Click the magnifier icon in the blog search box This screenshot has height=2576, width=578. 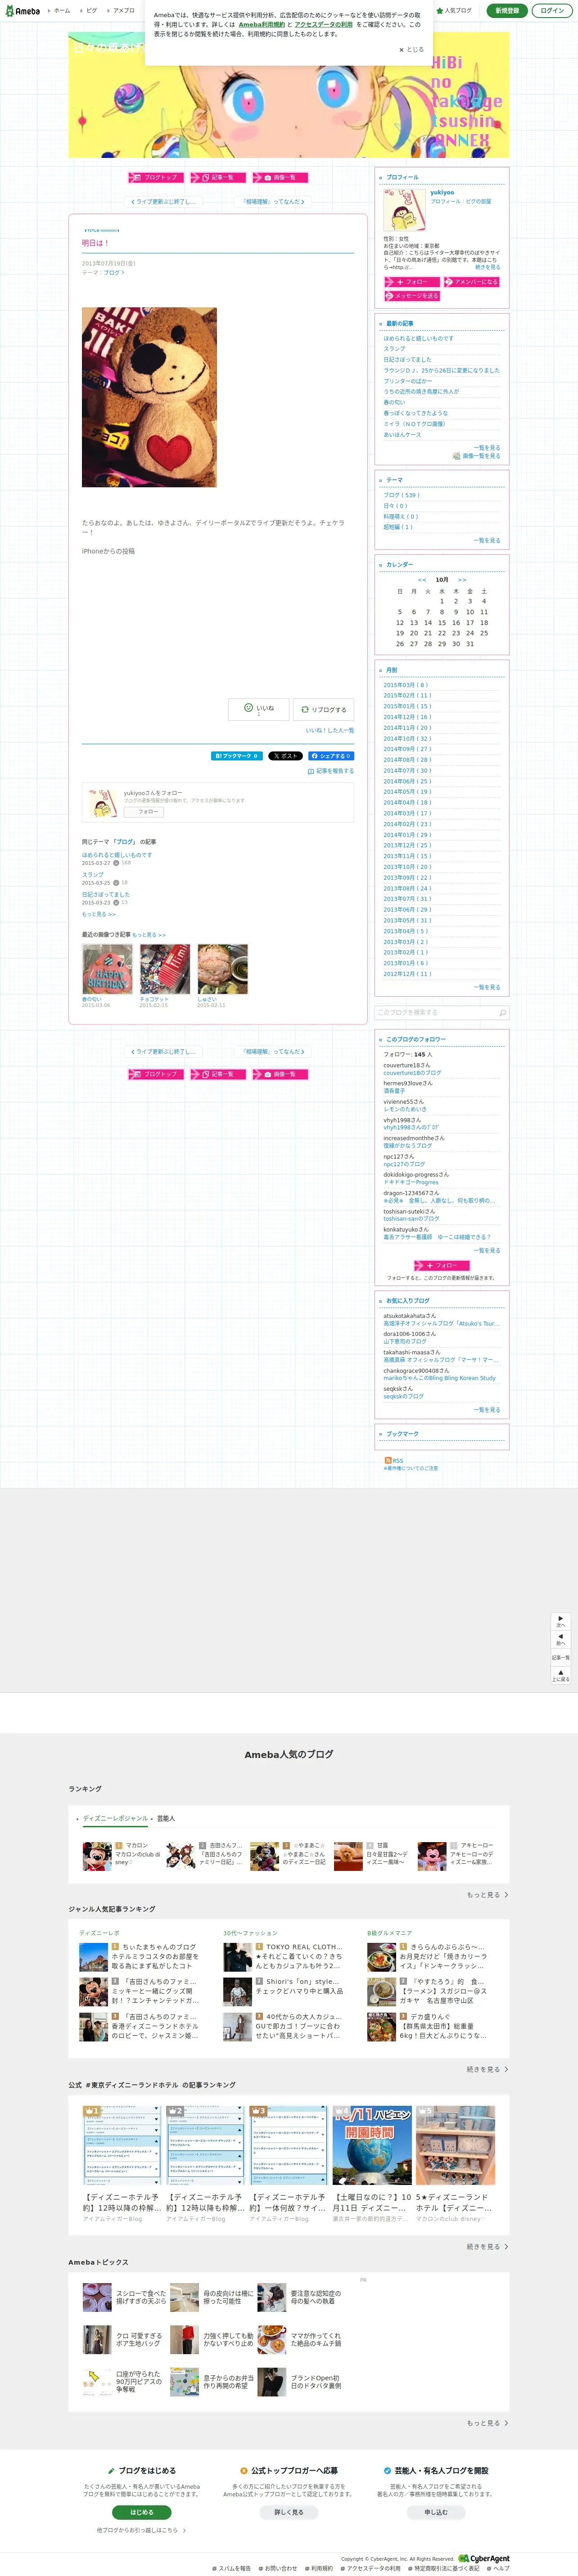502,1012
